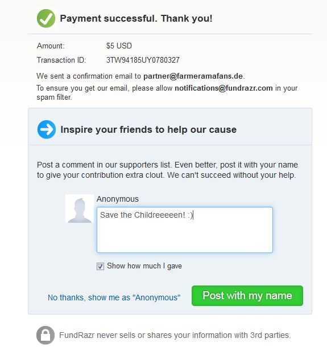
Task: Click the FundRazr privacy statement text
Action: (175, 335)
